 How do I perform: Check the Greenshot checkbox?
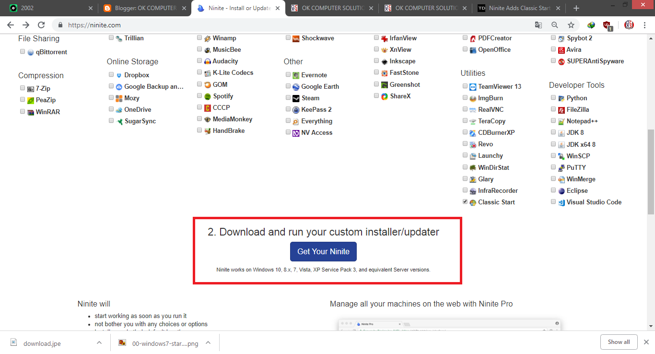(x=376, y=84)
